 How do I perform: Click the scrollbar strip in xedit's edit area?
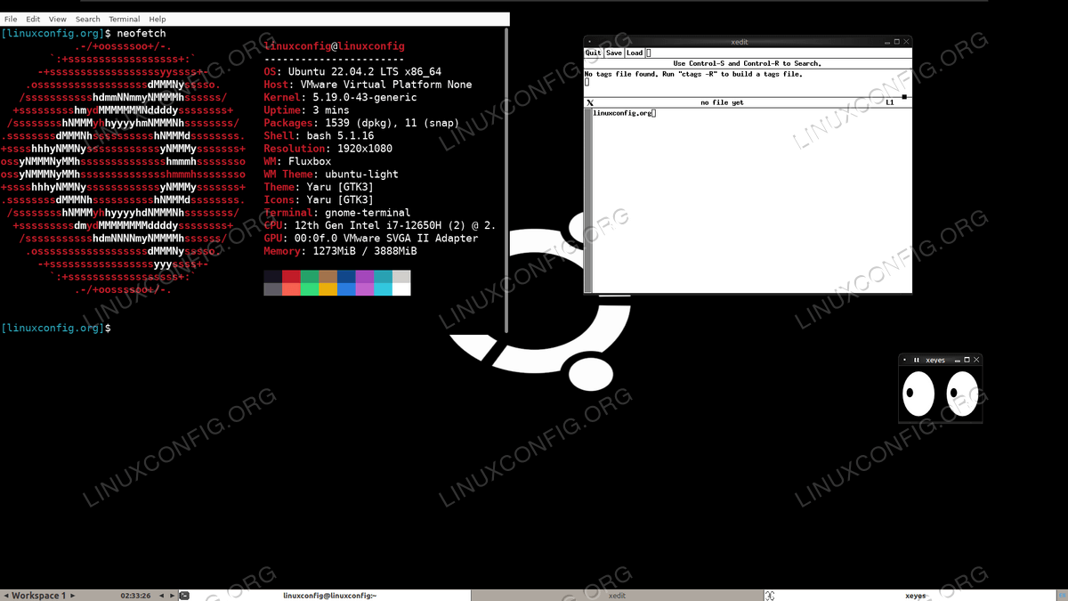pos(588,200)
